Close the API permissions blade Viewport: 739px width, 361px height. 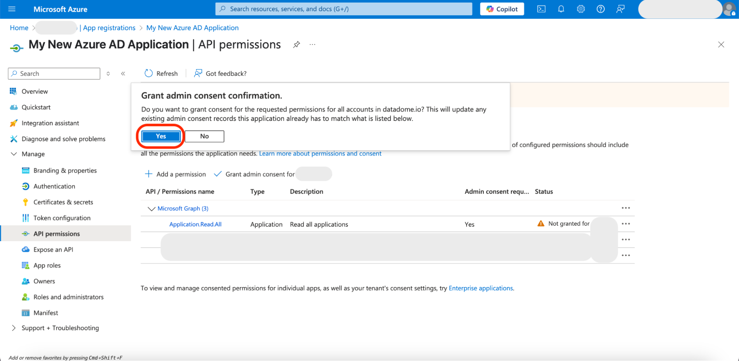721,45
